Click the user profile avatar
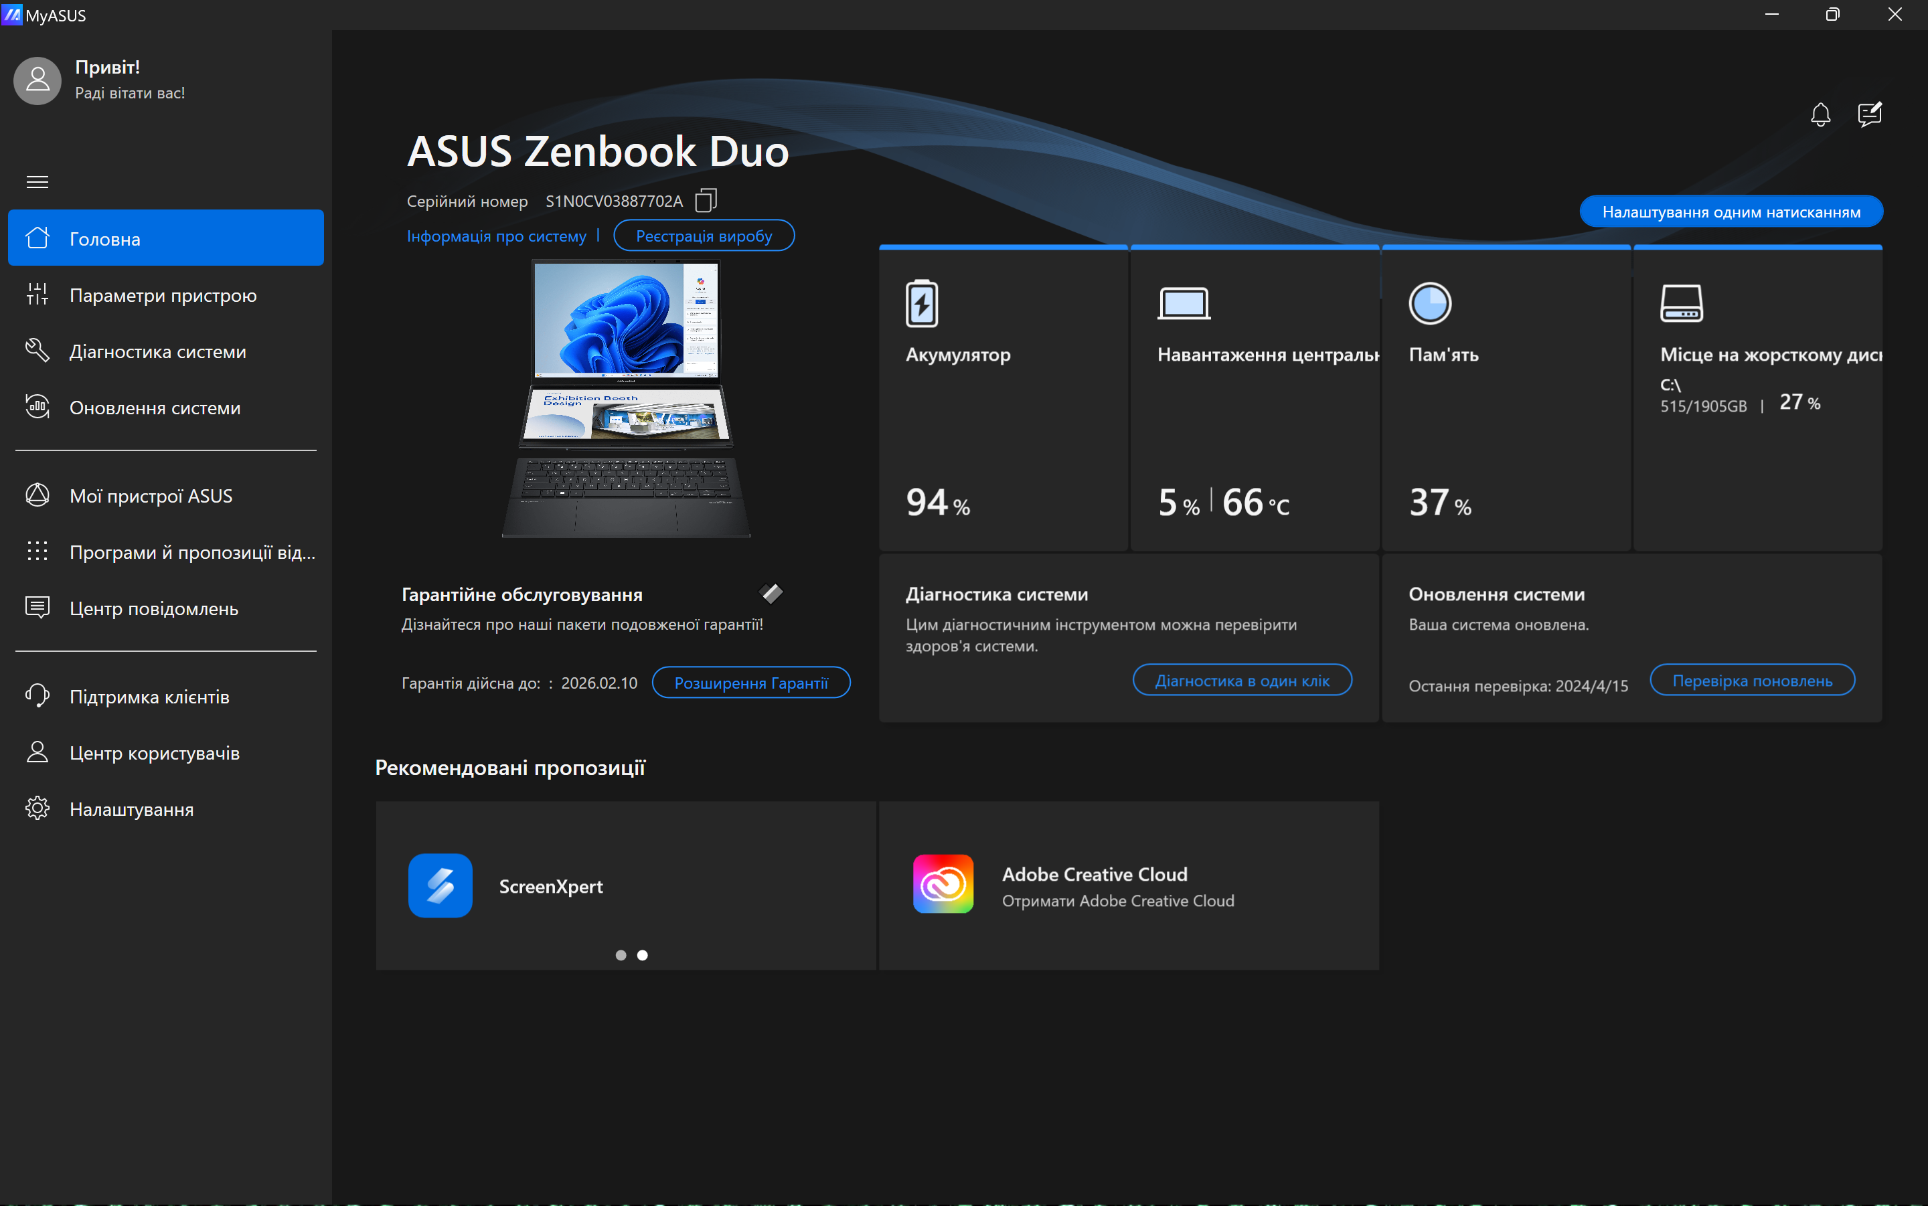The width and height of the screenshot is (1928, 1206). coord(37,80)
